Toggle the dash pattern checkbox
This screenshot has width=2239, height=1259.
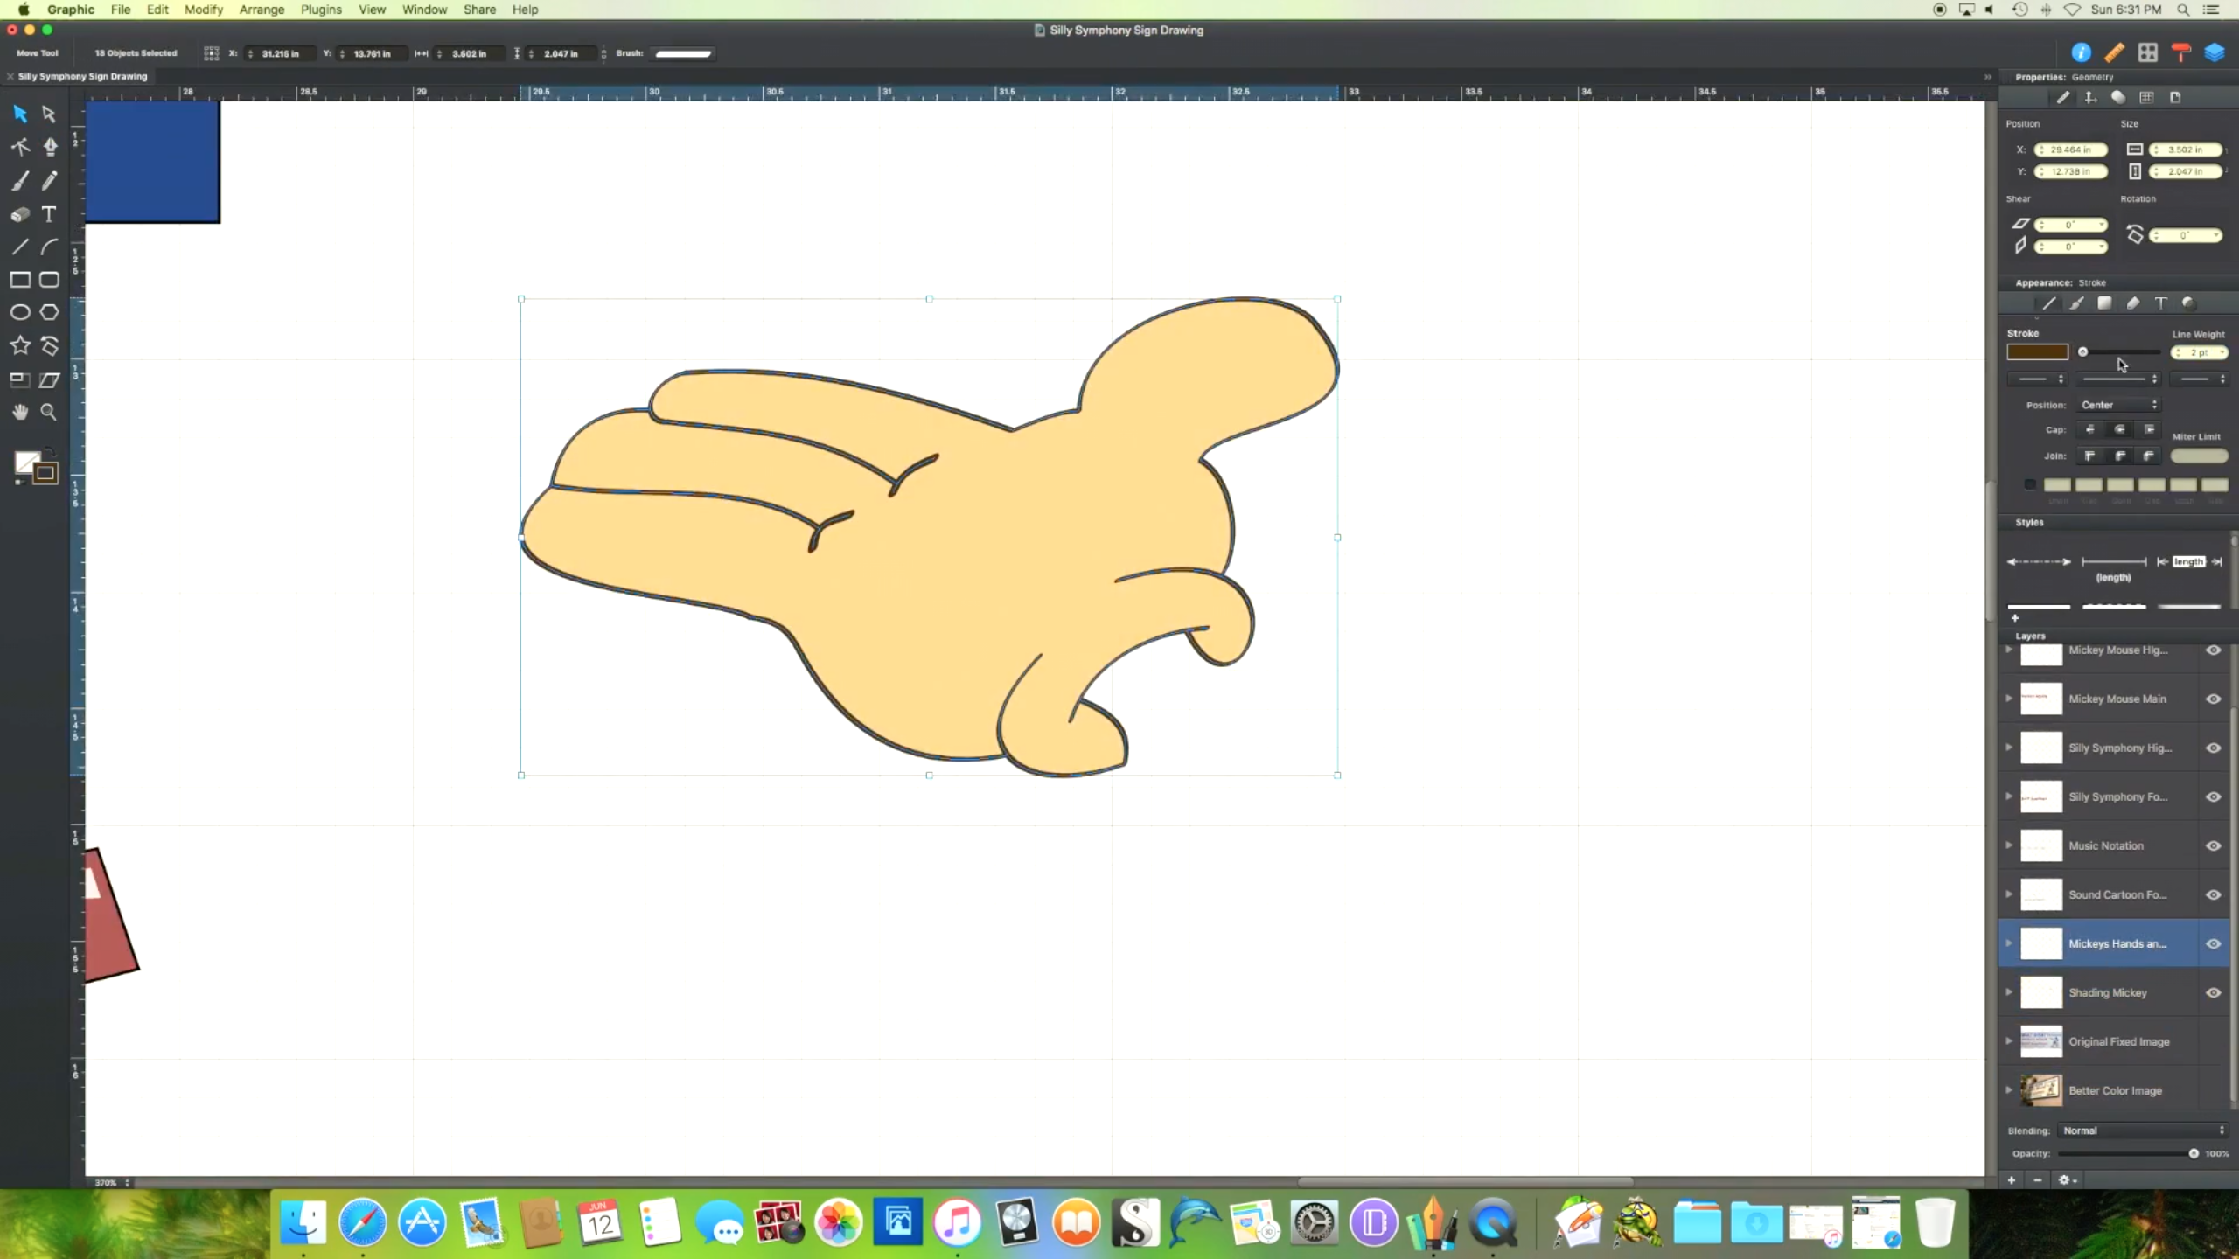tap(2030, 484)
